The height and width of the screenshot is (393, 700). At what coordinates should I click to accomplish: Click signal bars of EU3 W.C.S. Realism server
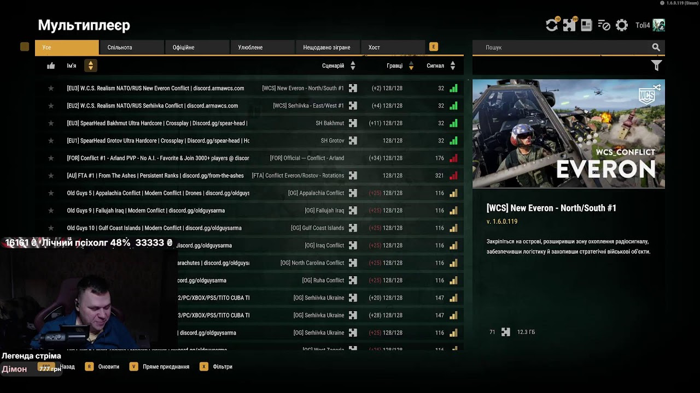click(453, 88)
